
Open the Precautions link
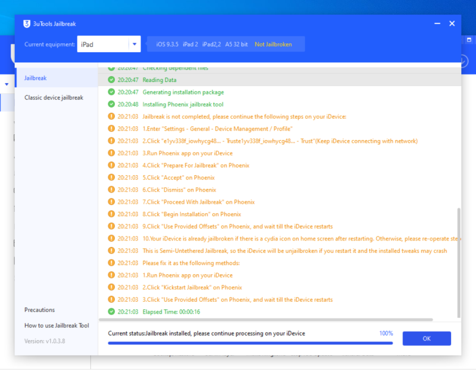[x=39, y=309]
